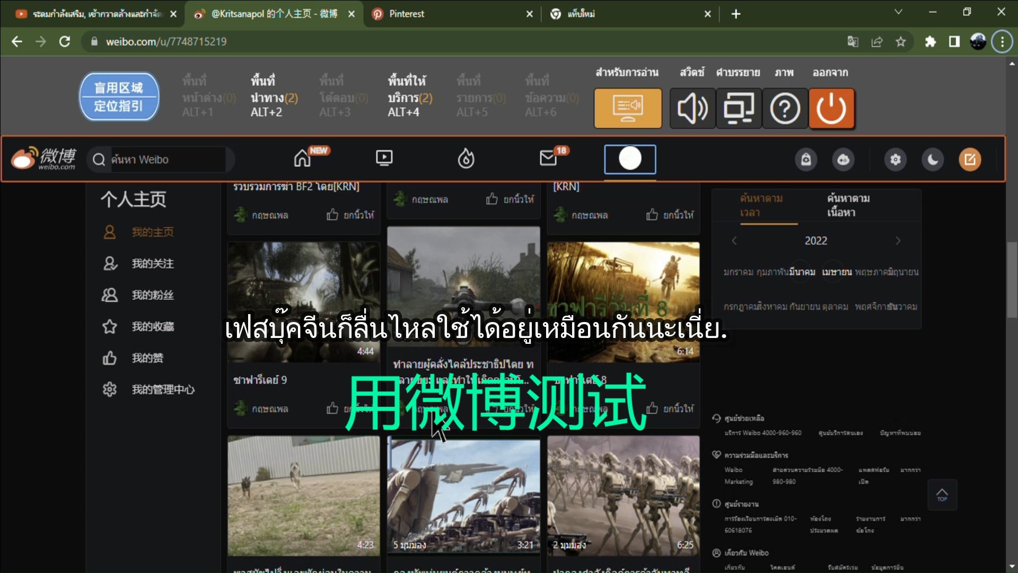Play the 4:44 jungle video thumbnail
The image size is (1018, 573).
[304, 302]
